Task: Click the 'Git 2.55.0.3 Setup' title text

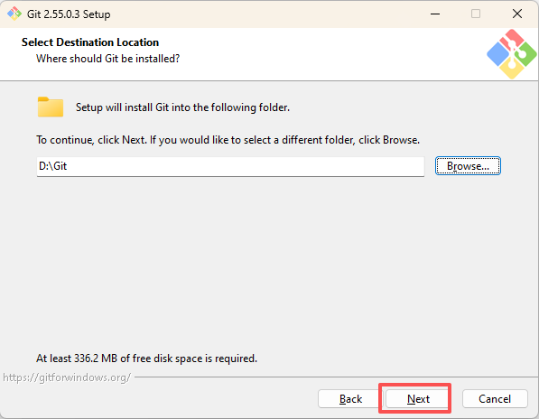Action: [69, 14]
